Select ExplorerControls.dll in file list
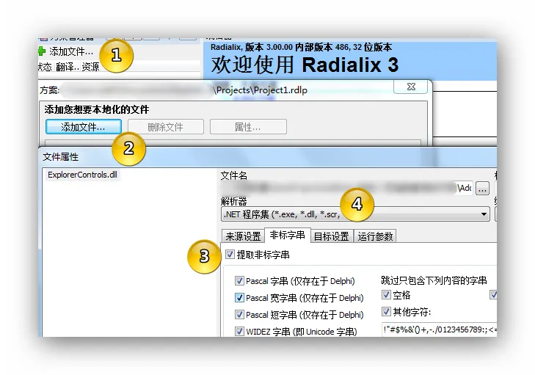The width and height of the screenshot is (535, 375). coord(83,175)
